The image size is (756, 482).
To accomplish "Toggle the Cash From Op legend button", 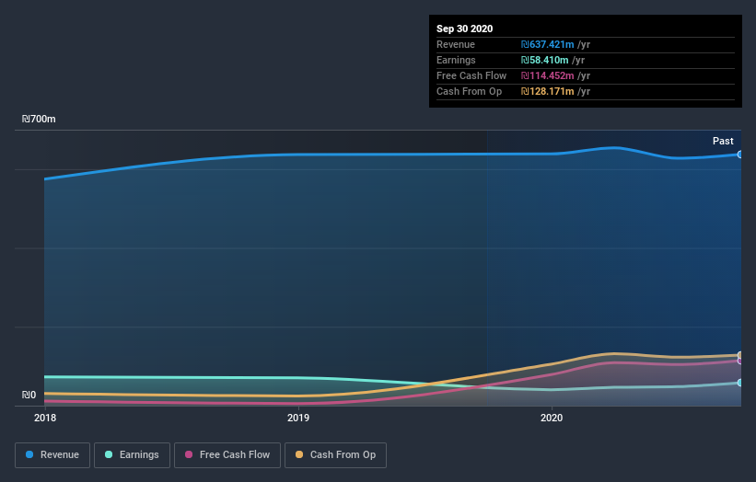I will point(335,455).
